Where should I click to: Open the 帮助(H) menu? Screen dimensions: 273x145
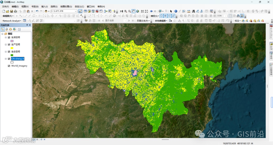coord(101,6)
